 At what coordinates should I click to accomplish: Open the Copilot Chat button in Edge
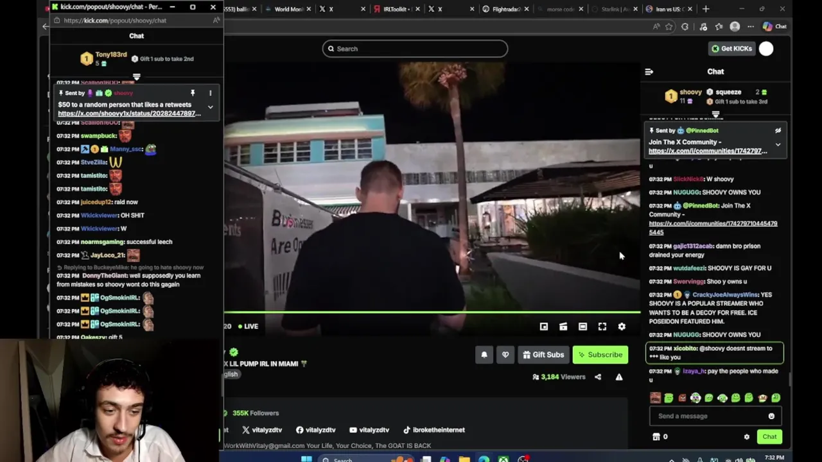774,26
